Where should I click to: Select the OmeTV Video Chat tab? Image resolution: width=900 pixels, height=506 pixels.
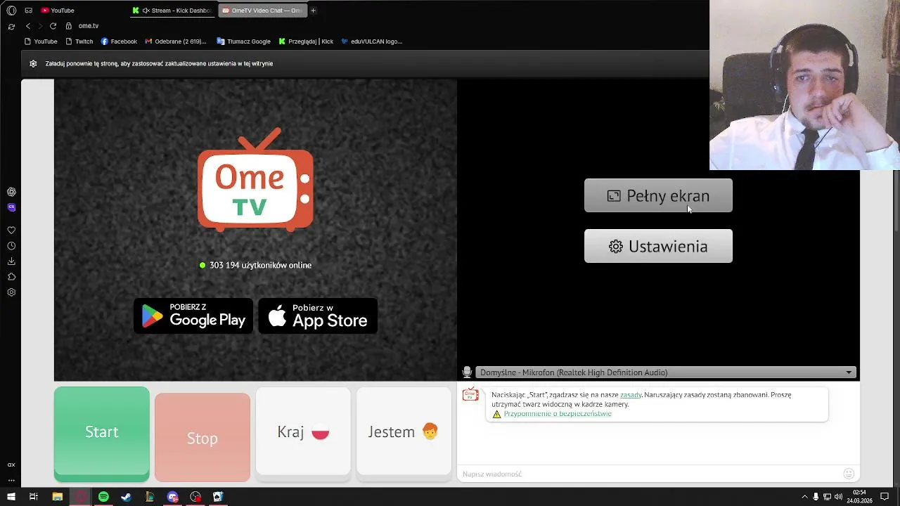click(x=262, y=11)
